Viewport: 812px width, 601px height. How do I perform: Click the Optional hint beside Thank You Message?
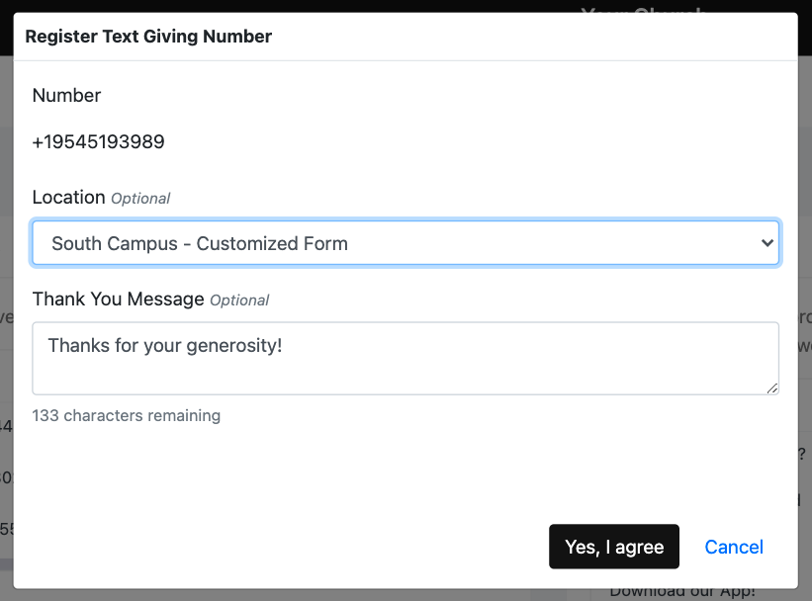(239, 300)
